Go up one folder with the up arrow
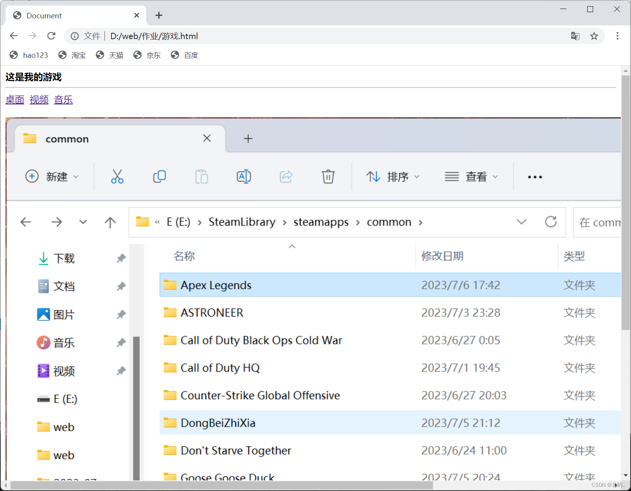The image size is (631, 491). tap(110, 222)
